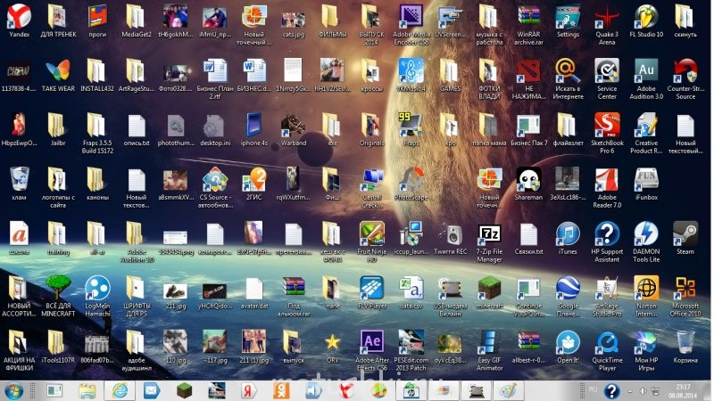Open the Recycle Bin (Корзина)
This screenshot has width=714, height=401.
pyautogui.click(x=685, y=341)
